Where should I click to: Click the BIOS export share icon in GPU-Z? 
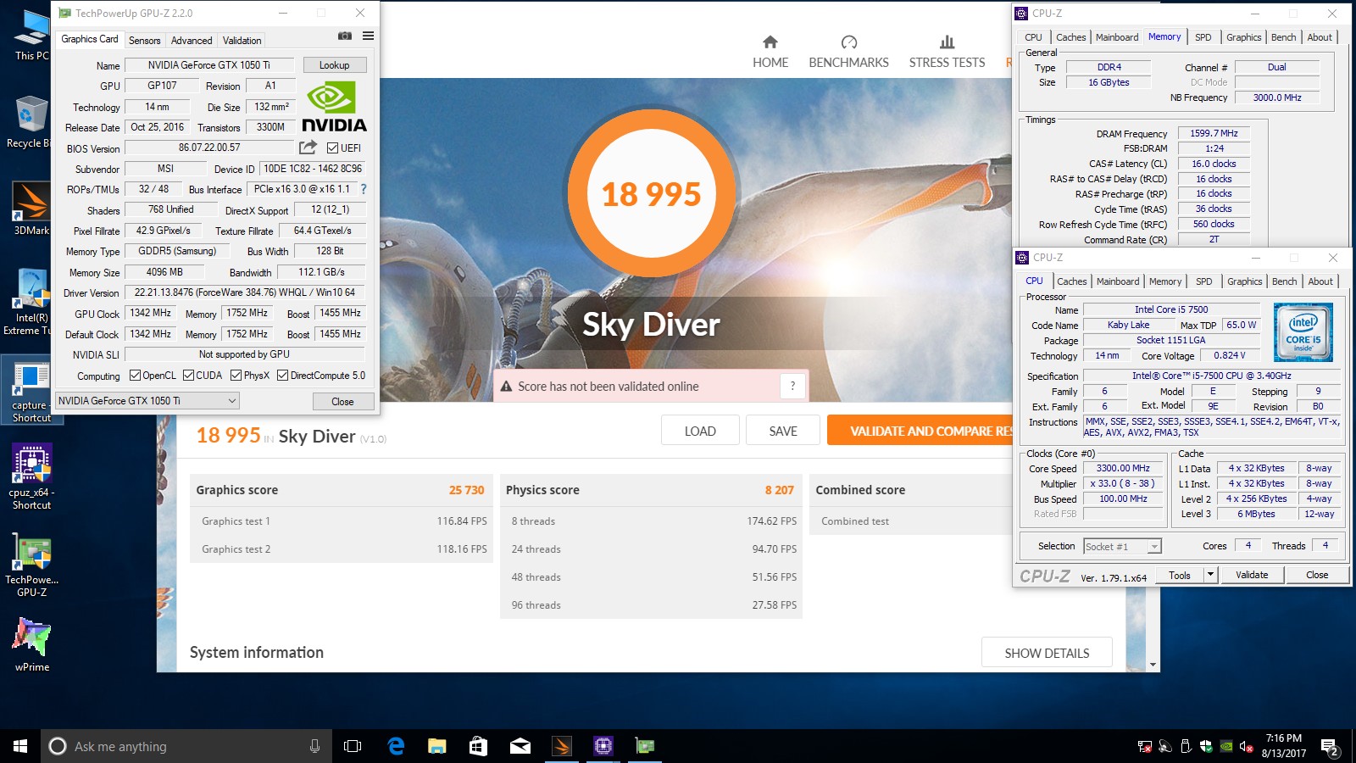point(308,148)
